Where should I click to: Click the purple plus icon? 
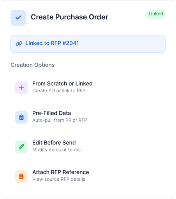[x=21, y=88]
